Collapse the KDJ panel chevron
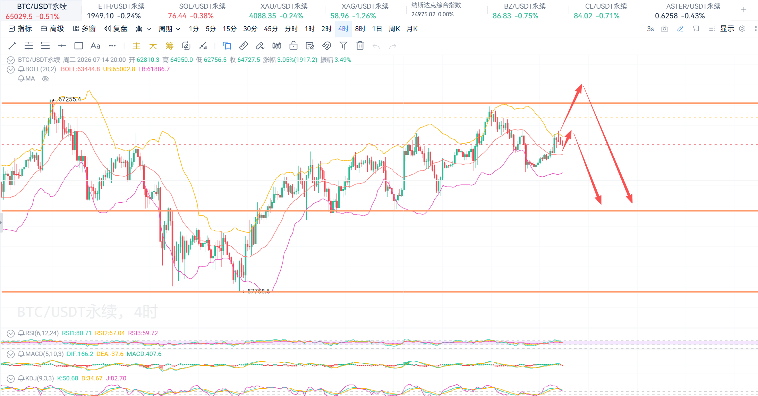The height and width of the screenshot is (396, 758). point(11,378)
